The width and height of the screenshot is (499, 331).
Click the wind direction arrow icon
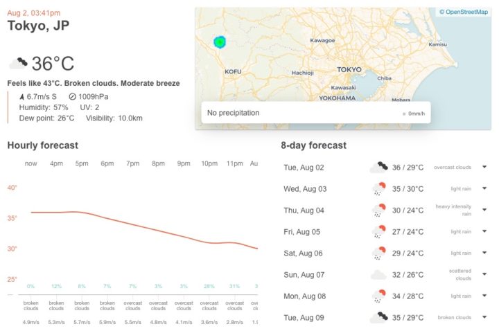(21, 97)
